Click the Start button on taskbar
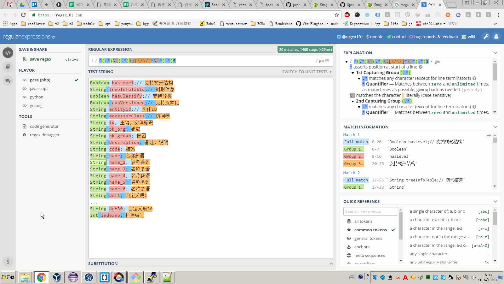 tap(8, 277)
